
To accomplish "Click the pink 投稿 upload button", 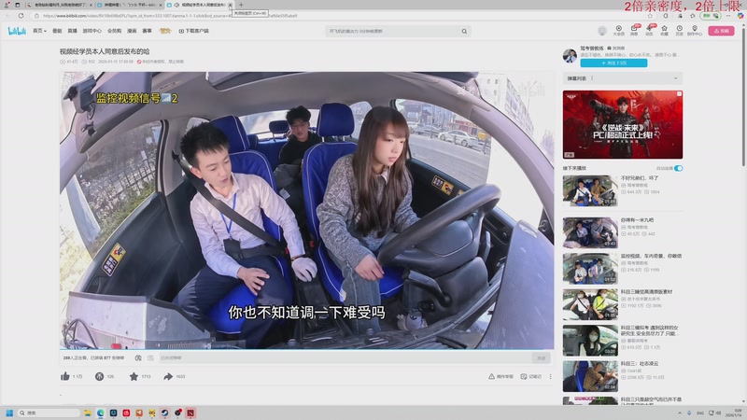I will tap(721, 31).
